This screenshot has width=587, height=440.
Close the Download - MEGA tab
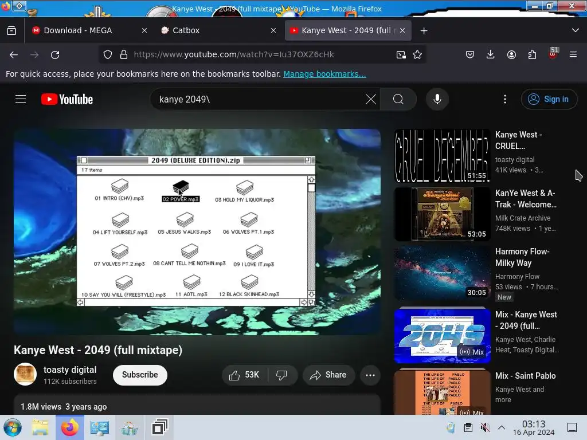(x=144, y=30)
